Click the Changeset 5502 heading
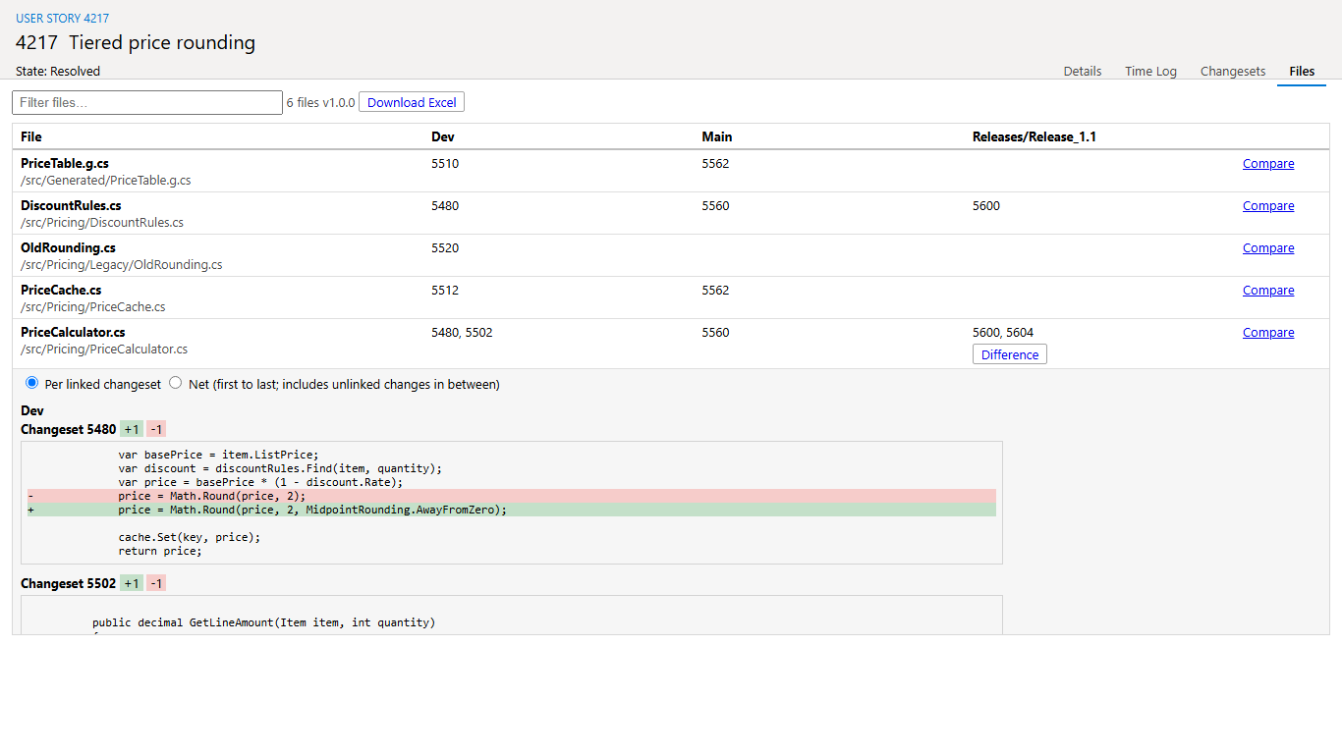Screen dimensions: 1342x754 coord(69,583)
